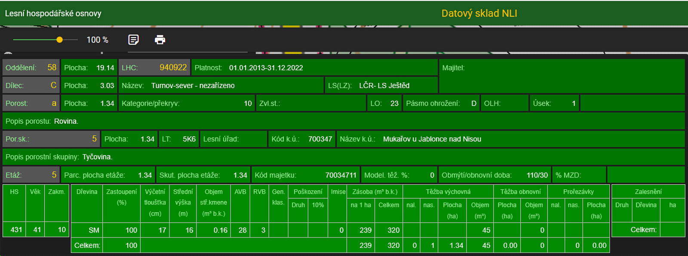Click LT value 5K6
The image size is (688, 256).
point(189,139)
